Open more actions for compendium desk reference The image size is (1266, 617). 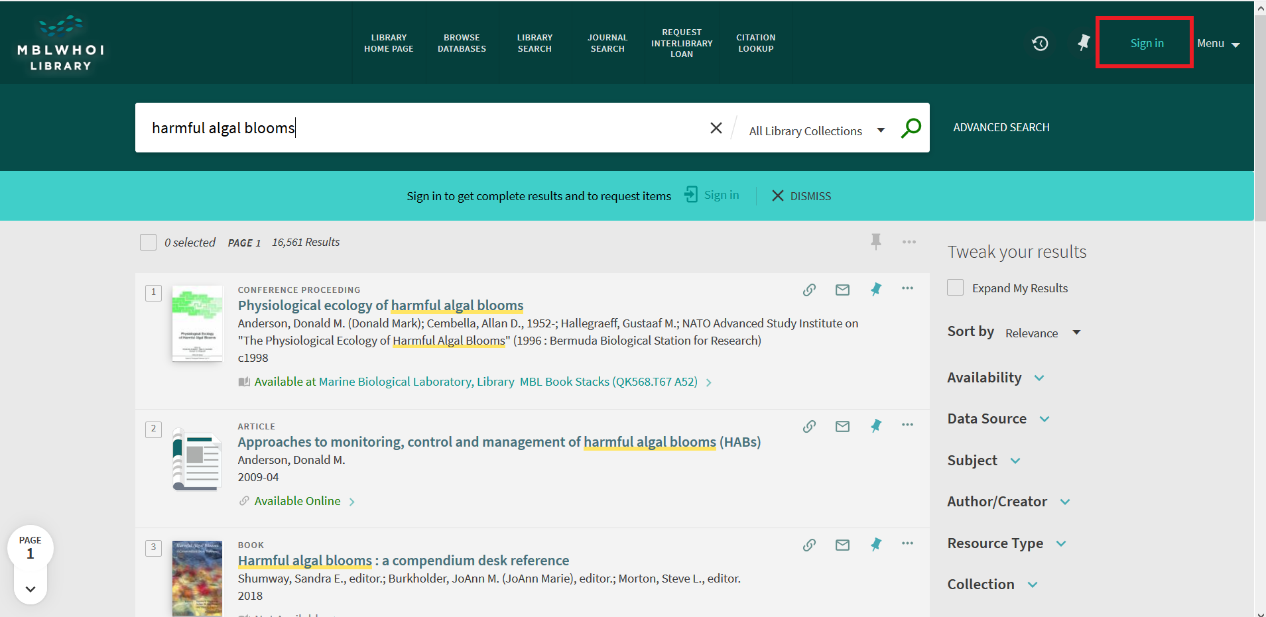[x=907, y=543]
